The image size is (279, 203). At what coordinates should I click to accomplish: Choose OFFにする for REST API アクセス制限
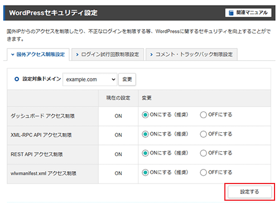(x=203, y=153)
